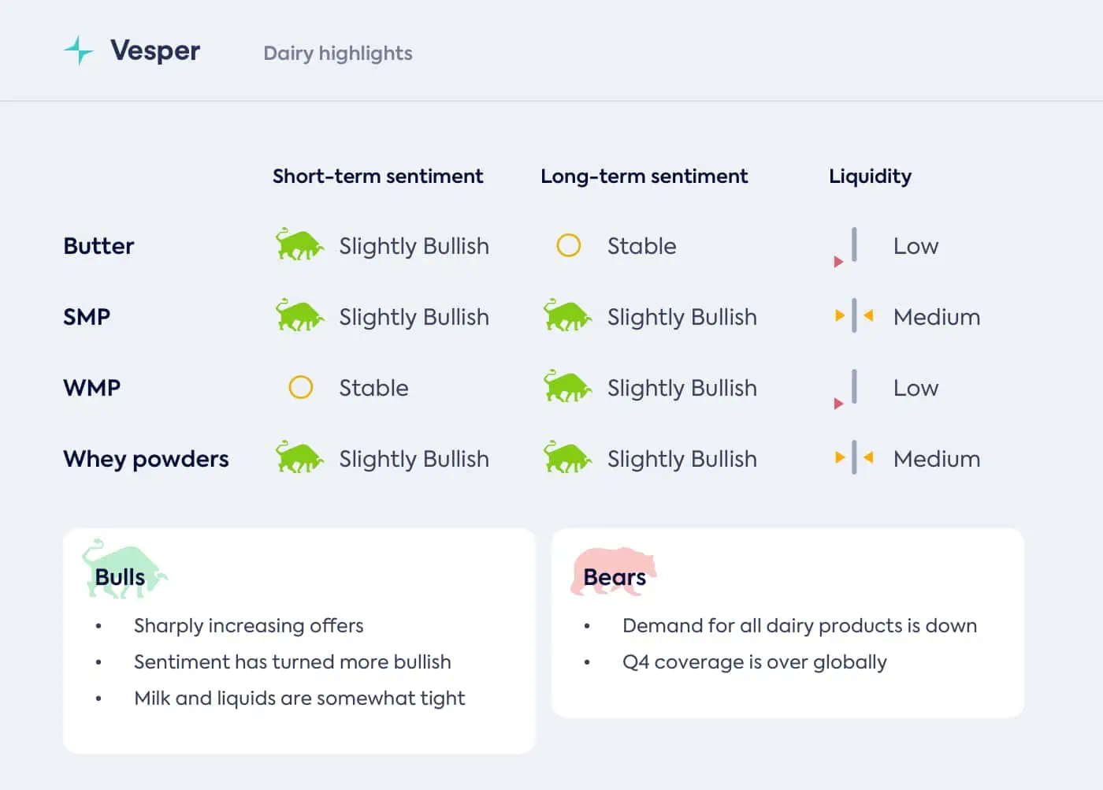Click 'Sharply increasing offers' bullet text

(x=249, y=626)
